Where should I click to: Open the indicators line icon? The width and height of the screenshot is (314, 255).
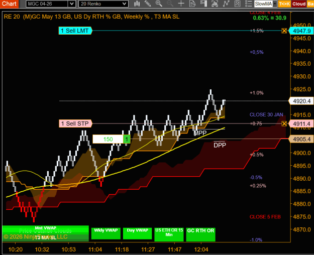click(226, 4)
